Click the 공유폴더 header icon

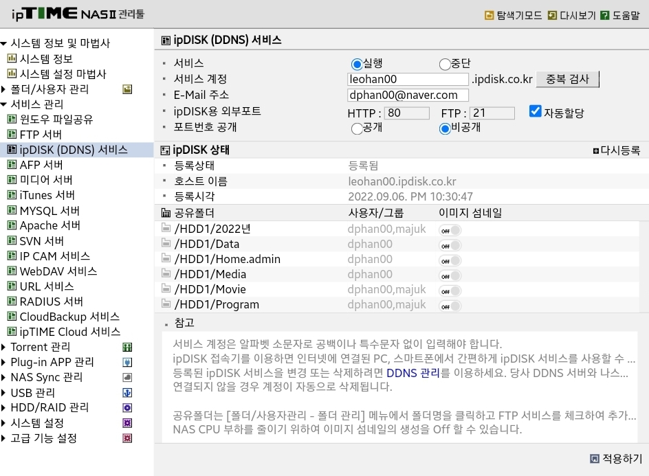pos(166,213)
